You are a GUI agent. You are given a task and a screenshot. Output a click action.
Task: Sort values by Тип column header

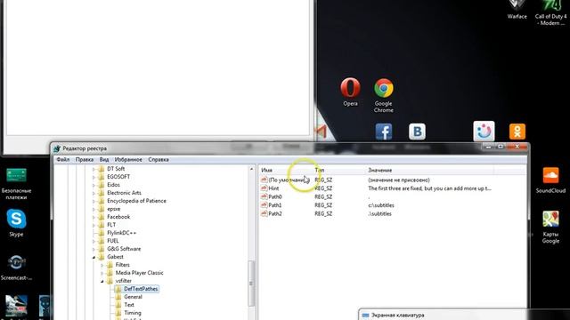[338, 170]
